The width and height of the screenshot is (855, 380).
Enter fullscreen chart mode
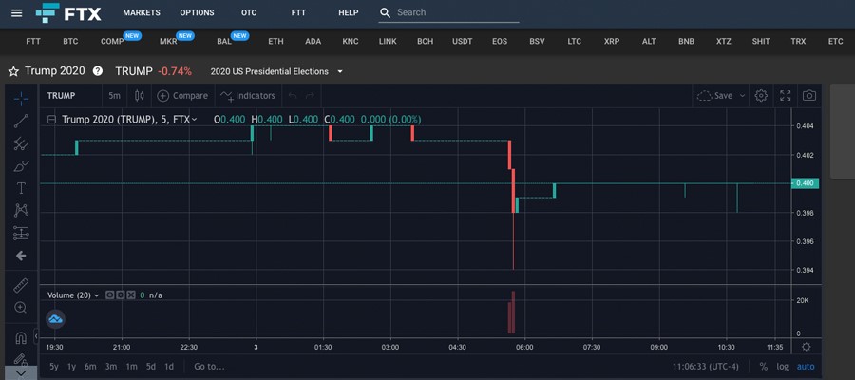(x=786, y=95)
